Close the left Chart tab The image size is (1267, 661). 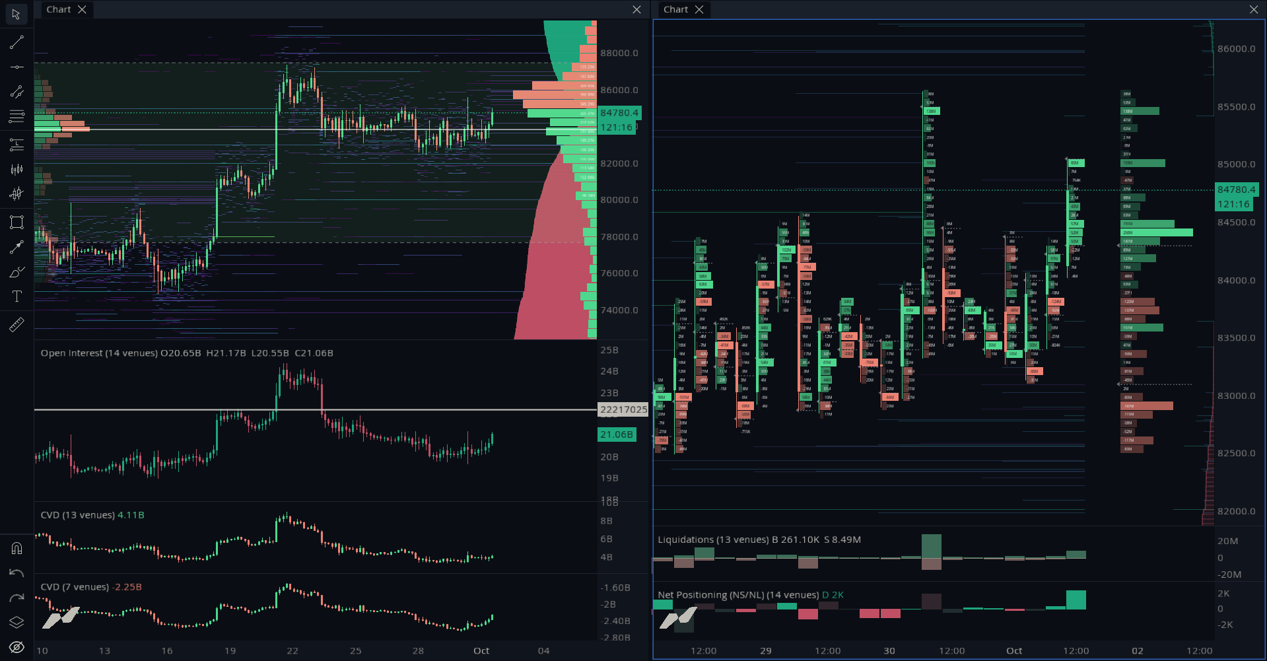[x=82, y=9]
